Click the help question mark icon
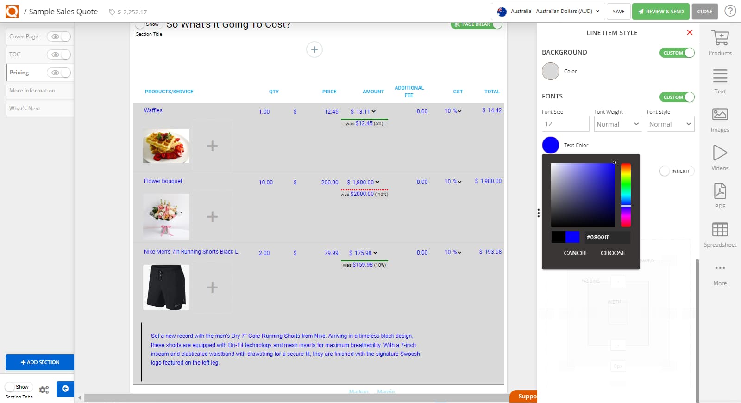The image size is (741, 403). tap(730, 11)
